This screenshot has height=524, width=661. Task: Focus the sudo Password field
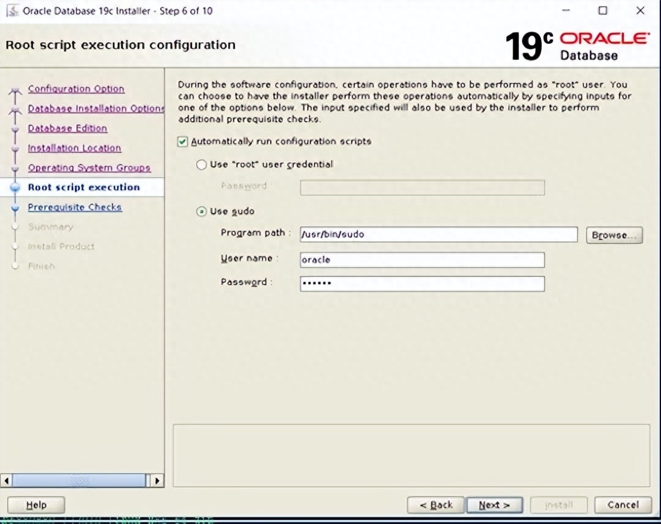(422, 283)
